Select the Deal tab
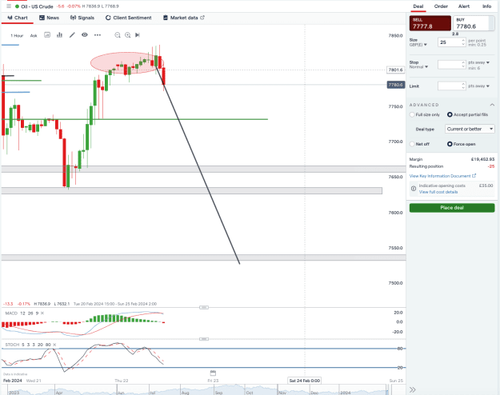Viewport: 500px width, 395px height. click(418, 6)
